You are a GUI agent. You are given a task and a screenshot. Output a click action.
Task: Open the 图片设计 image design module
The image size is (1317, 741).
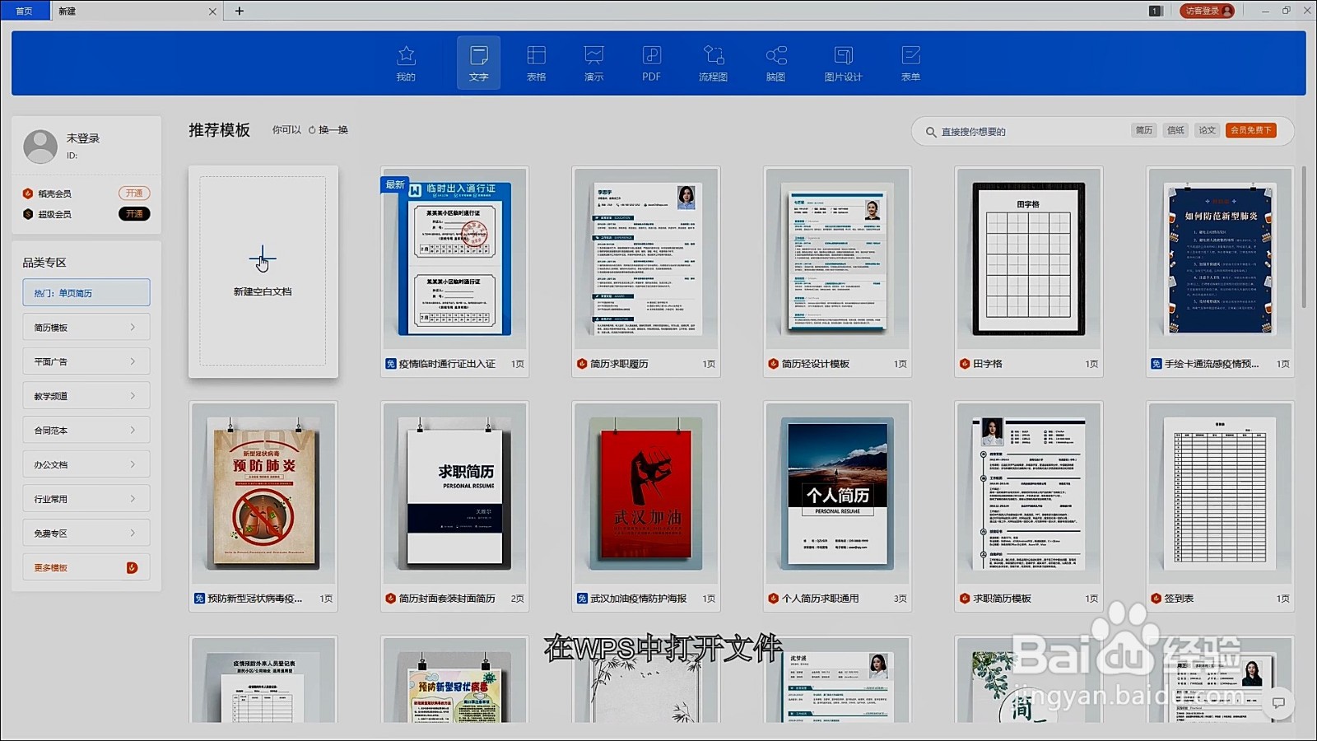click(x=842, y=63)
